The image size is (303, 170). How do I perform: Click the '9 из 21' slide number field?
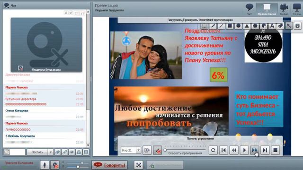pyautogui.click(x=128, y=150)
